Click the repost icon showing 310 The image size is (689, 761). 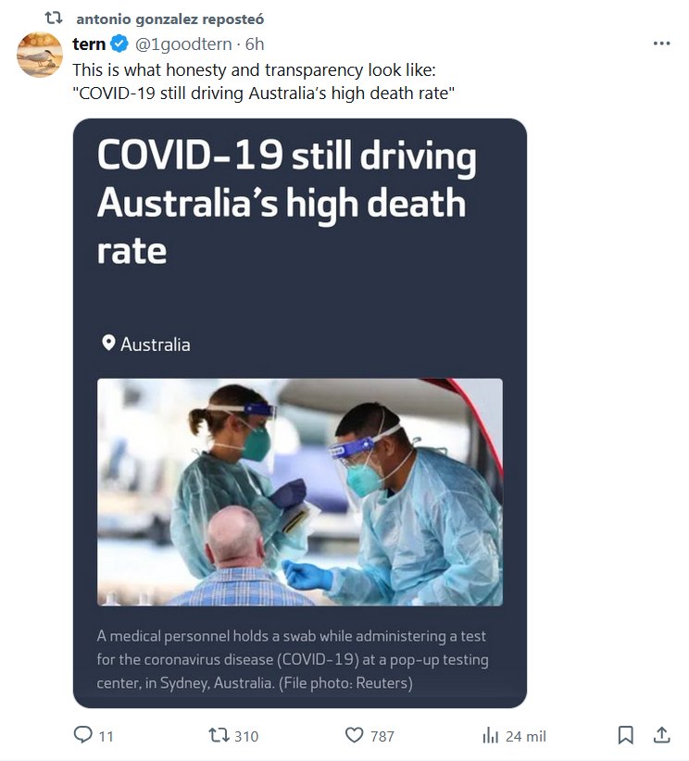(x=219, y=736)
